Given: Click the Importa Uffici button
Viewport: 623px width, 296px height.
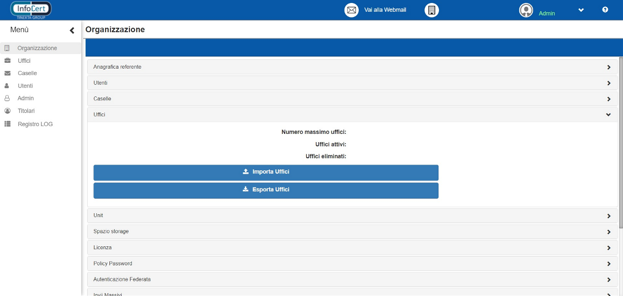Looking at the screenshot, I should 266,172.
